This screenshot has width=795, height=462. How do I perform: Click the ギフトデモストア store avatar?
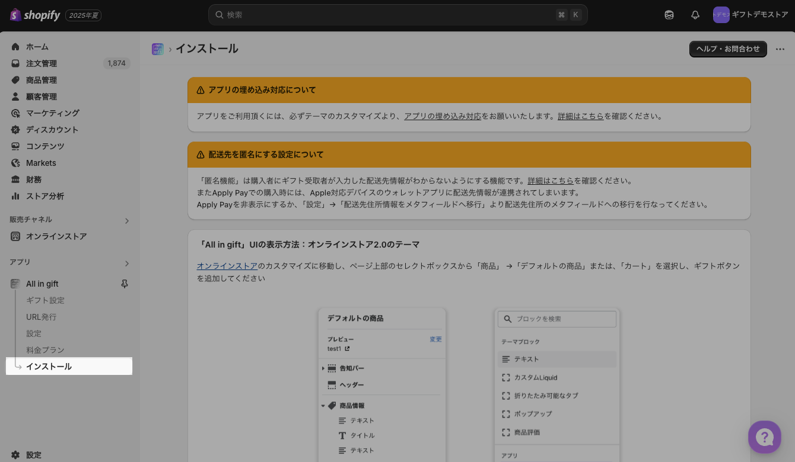coord(721,15)
